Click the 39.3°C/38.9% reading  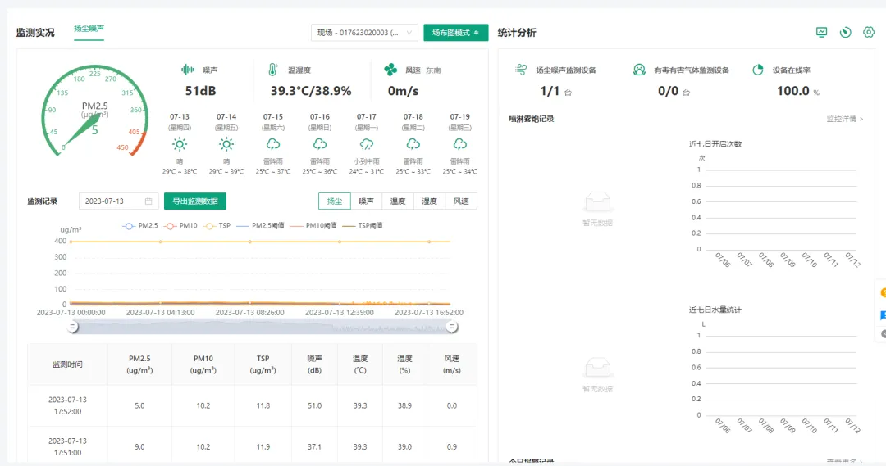[x=311, y=91]
